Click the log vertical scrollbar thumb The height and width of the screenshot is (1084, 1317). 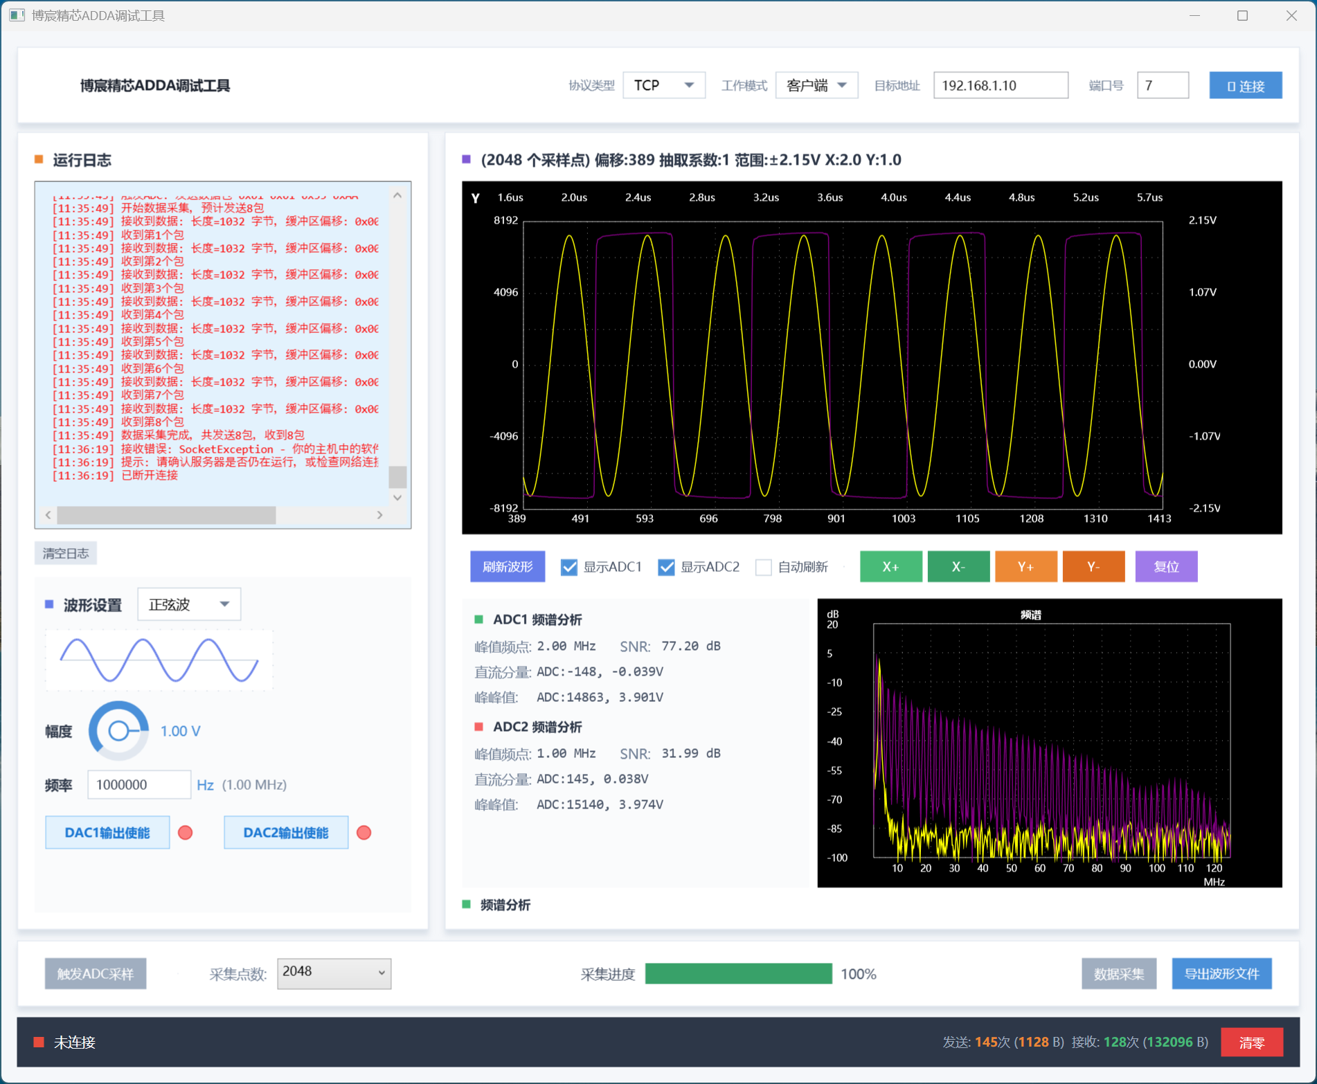(x=397, y=477)
